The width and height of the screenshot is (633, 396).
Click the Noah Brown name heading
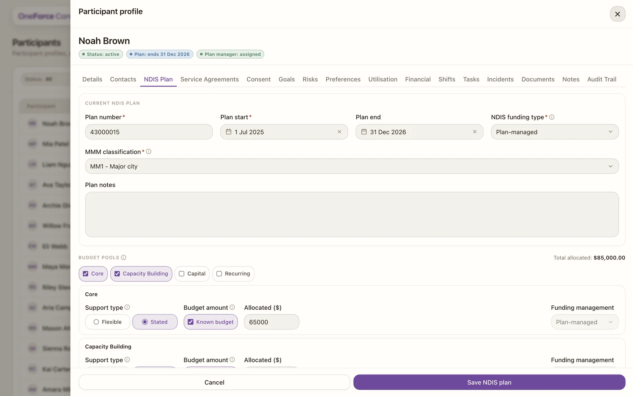(104, 41)
